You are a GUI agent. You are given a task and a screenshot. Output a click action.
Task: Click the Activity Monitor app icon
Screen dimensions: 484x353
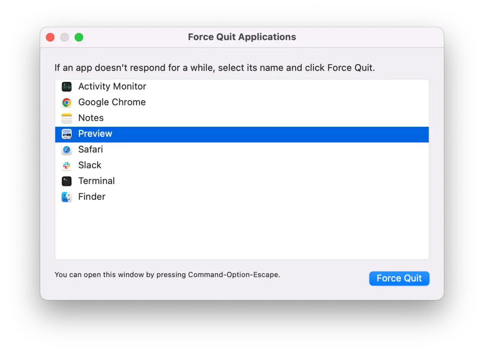(x=66, y=87)
